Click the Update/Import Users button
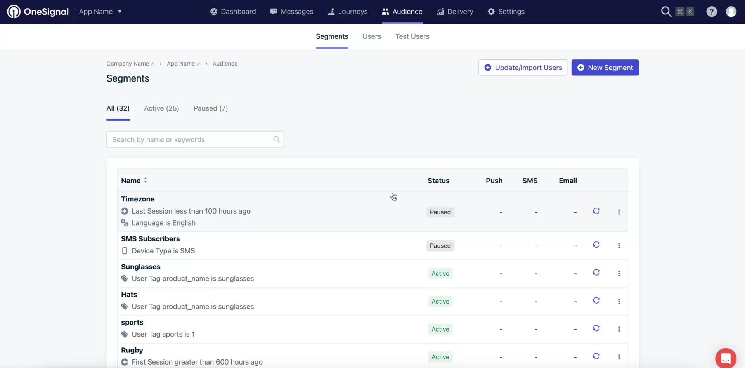 [x=523, y=67]
